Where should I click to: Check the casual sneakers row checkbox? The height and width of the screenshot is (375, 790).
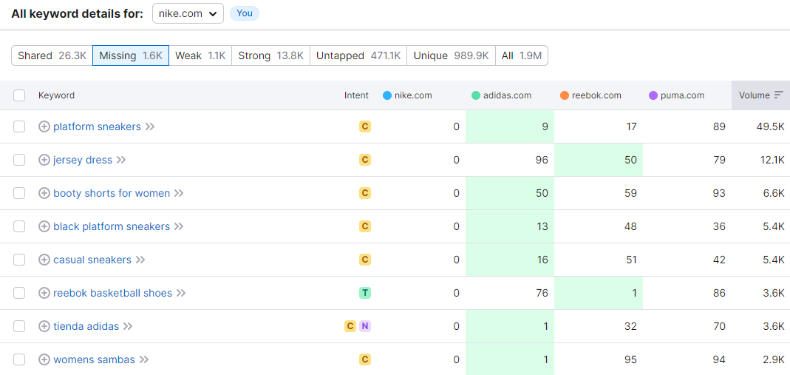pyautogui.click(x=19, y=260)
